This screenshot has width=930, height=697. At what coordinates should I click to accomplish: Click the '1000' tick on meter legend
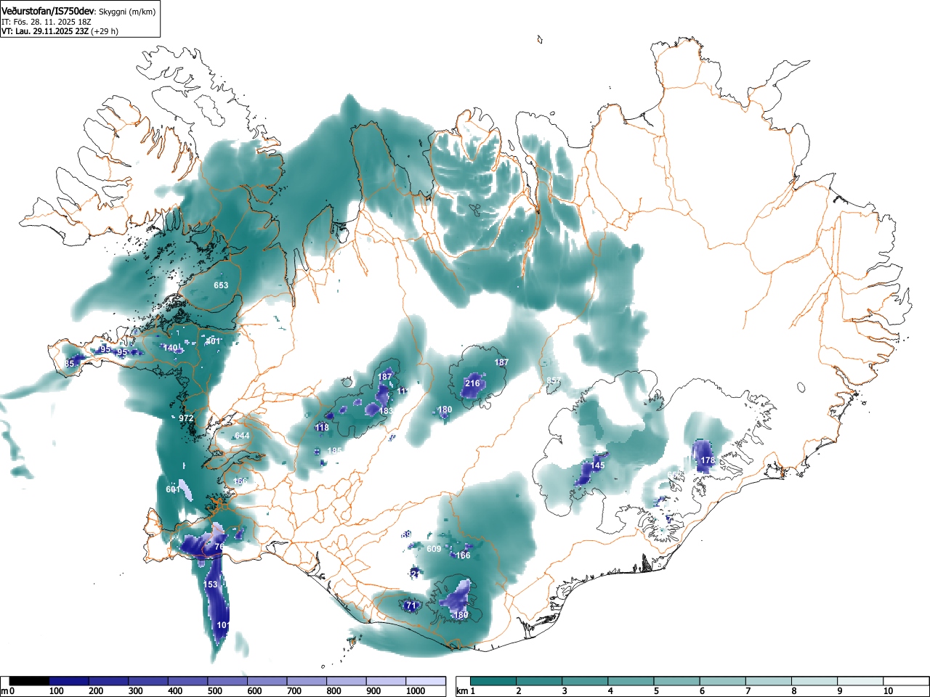(416, 691)
